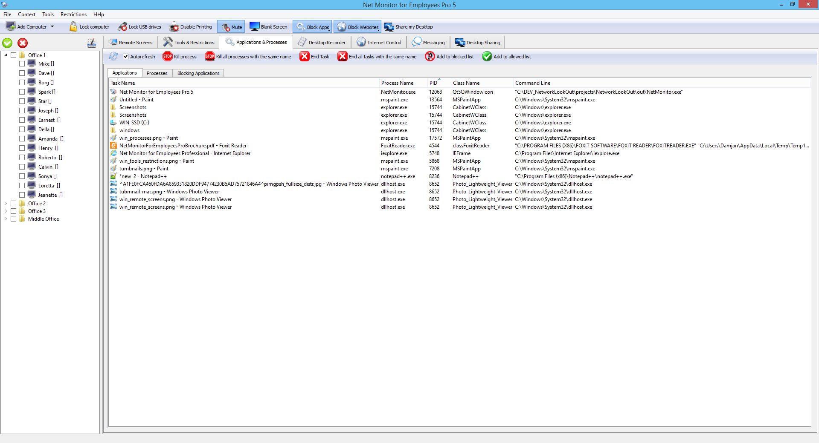
Task: Open the File menu
Action: [x=7, y=14]
